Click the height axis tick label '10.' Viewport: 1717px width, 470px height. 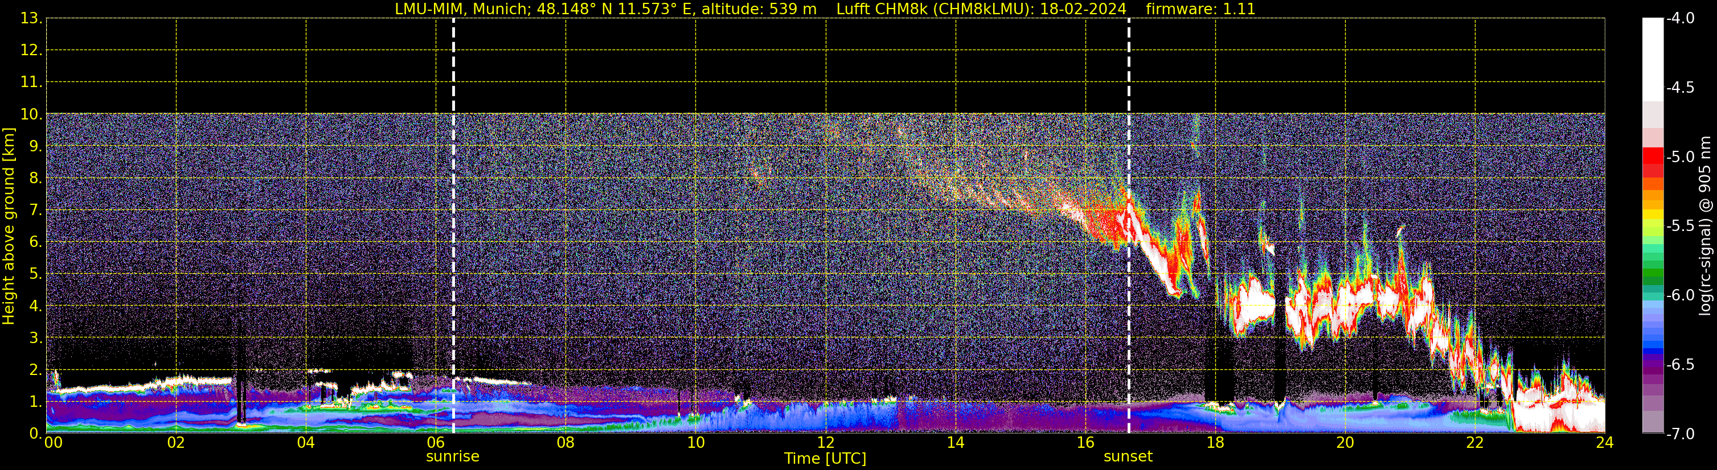(31, 114)
